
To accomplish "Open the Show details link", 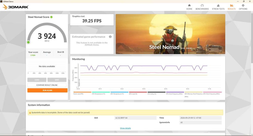I will click(x=125, y=128).
